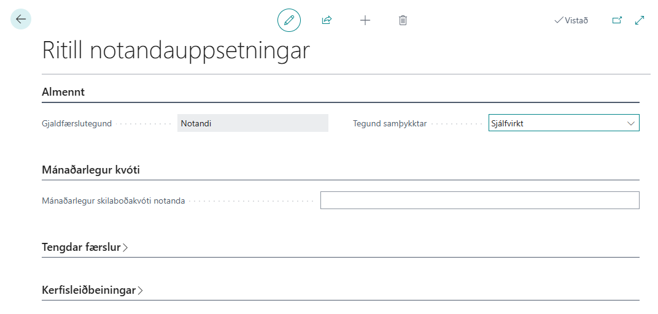
Task: Expand the Kerfisleiðbeiningar section
Action: pyautogui.click(x=92, y=290)
